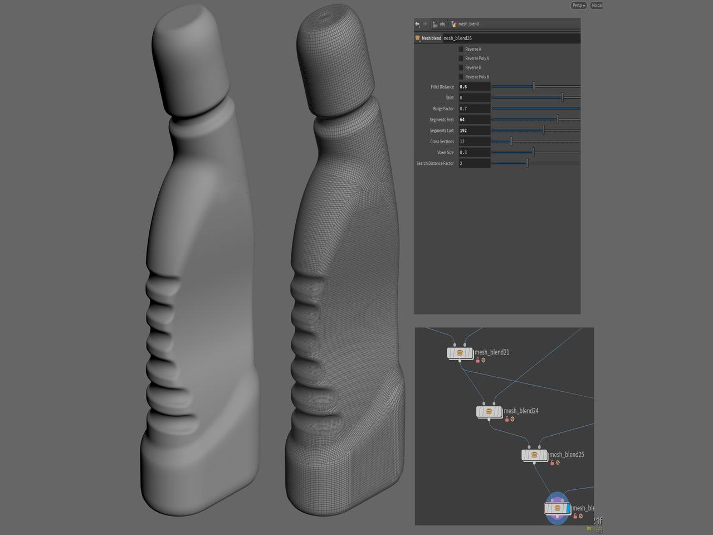Click the bypass flag icon under mesh_blend24
This screenshot has width=713, height=535.
coord(512,419)
